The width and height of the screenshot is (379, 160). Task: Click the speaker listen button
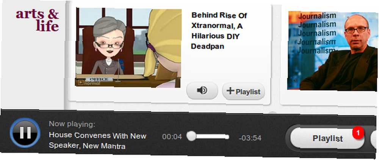tap(202, 91)
